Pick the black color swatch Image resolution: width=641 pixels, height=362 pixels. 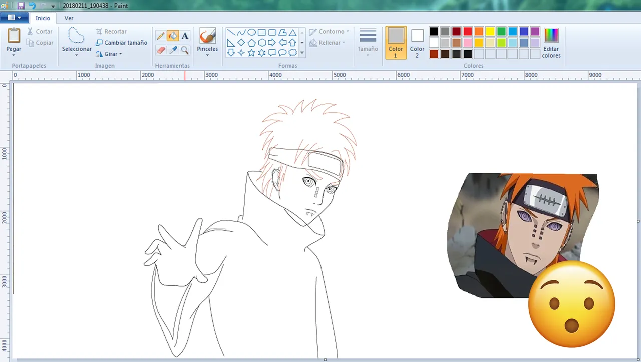(x=434, y=31)
